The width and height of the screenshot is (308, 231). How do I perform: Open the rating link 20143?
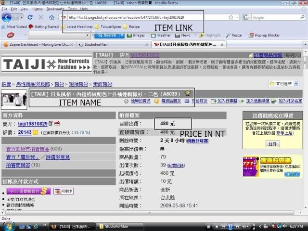coord(25,132)
